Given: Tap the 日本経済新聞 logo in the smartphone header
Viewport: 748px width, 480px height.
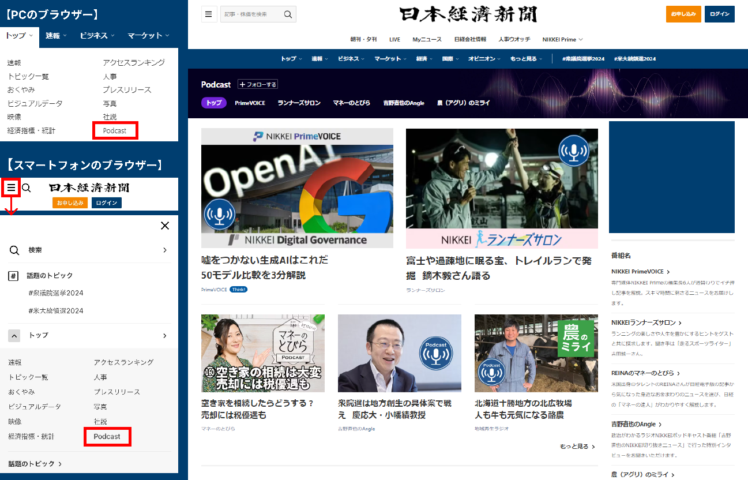Looking at the screenshot, I should [x=89, y=187].
